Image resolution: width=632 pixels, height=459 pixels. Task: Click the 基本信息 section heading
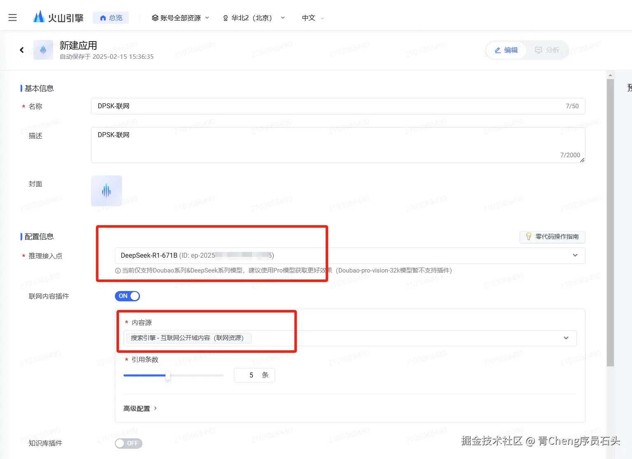click(x=39, y=89)
